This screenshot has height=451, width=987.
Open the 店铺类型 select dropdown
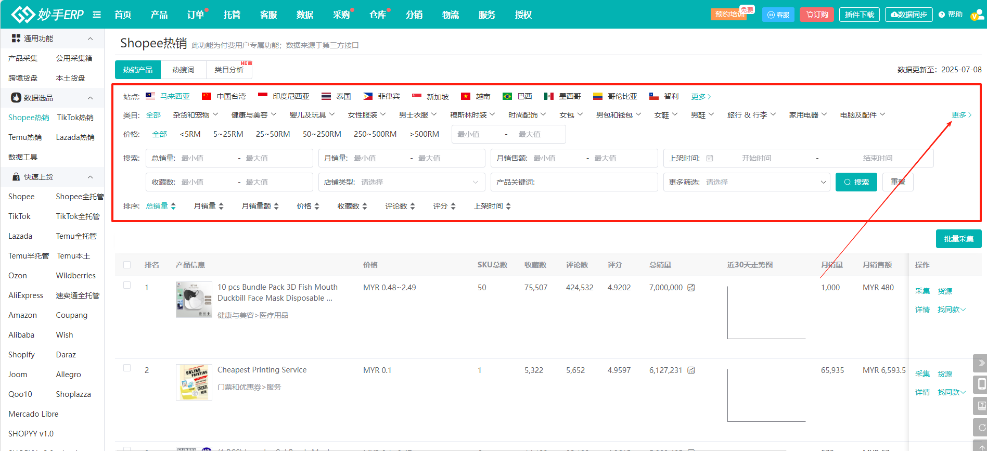(402, 182)
